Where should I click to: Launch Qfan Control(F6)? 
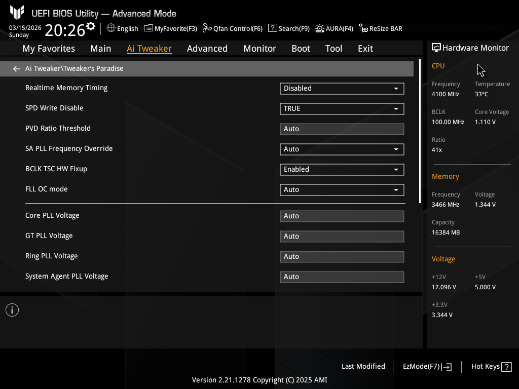click(232, 28)
